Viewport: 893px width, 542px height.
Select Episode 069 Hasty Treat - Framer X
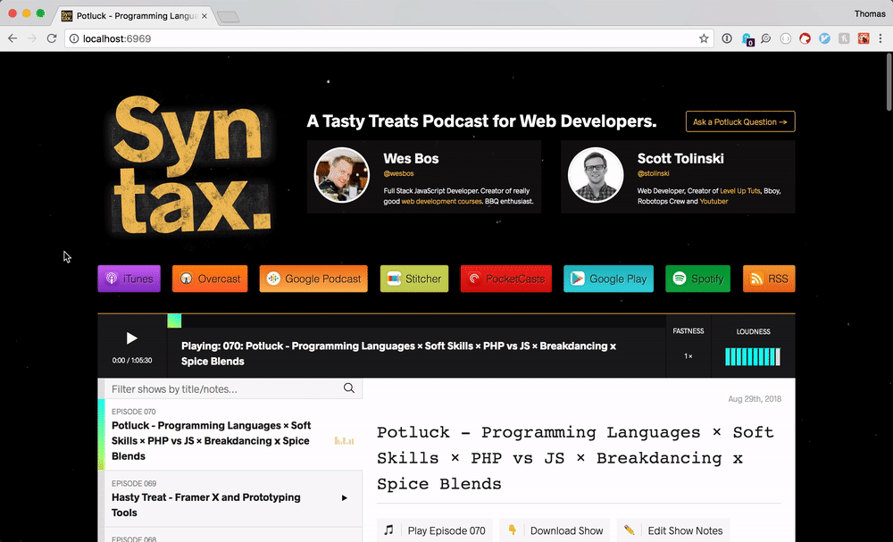(230, 499)
